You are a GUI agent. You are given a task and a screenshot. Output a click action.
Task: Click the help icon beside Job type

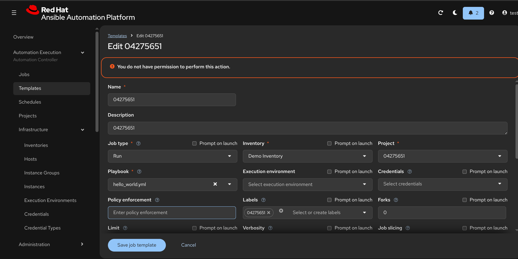[x=139, y=143]
